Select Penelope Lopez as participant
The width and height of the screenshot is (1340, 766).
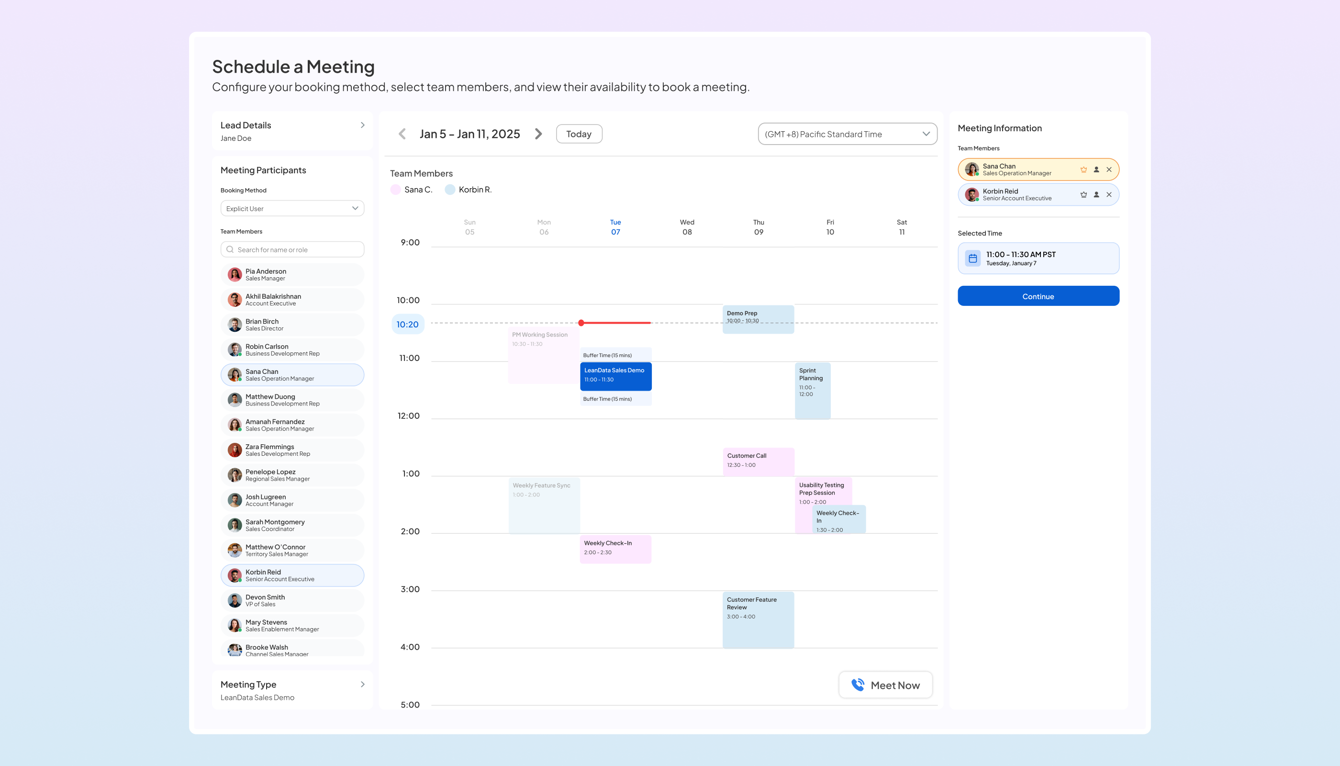(292, 475)
